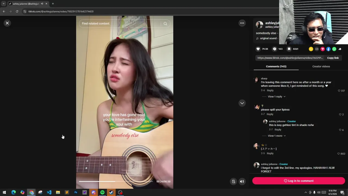348x196 pixels.
Task: Share the video to Facebook
Action: tap(328, 49)
